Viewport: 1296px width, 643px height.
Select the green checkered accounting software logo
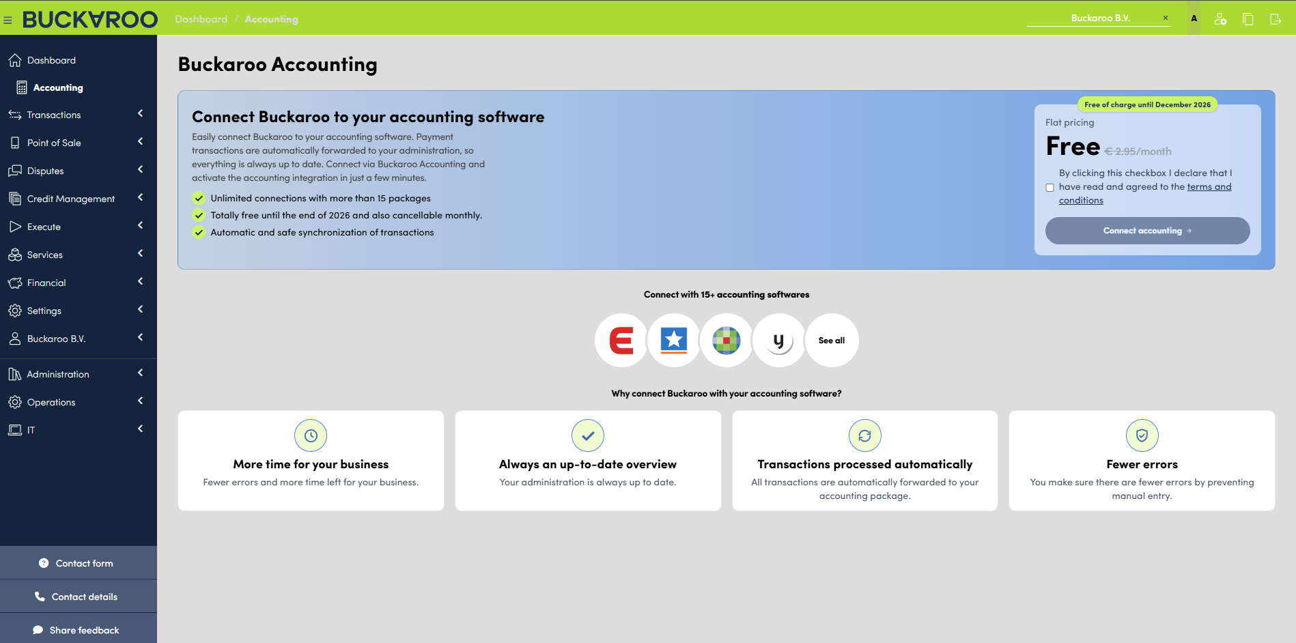point(727,340)
